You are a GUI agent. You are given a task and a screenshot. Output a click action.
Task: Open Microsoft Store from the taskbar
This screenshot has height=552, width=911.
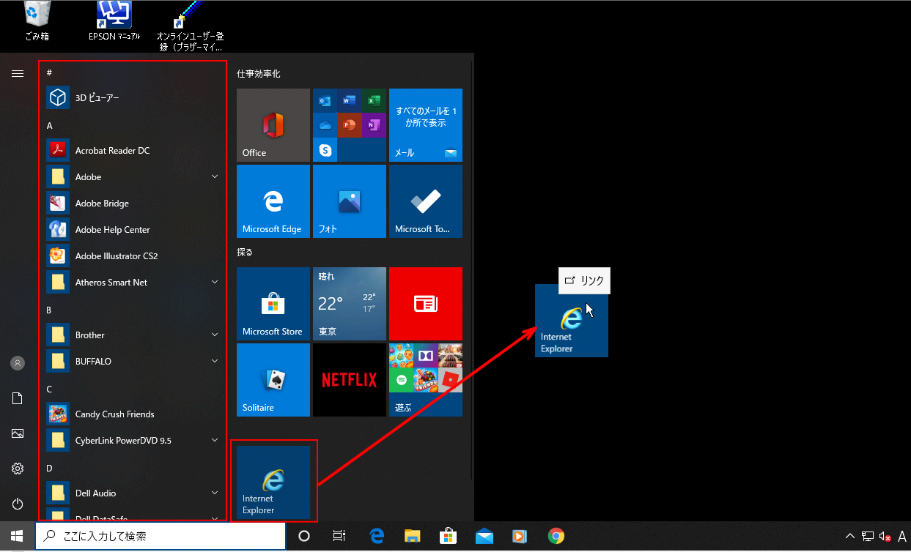tap(449, 537)
